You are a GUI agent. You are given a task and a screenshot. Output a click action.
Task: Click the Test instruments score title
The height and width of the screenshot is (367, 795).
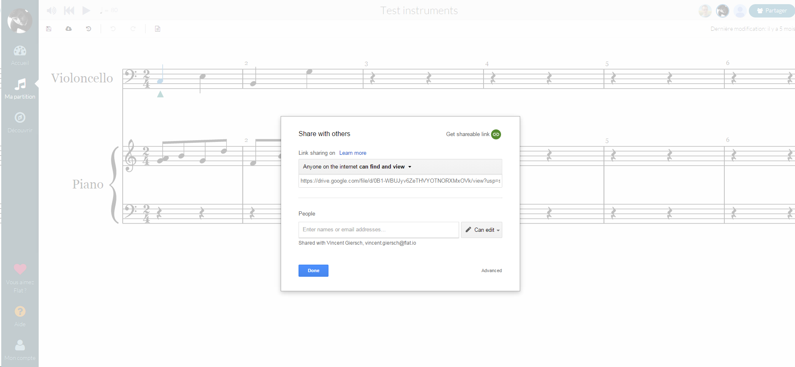pos(419,11)
